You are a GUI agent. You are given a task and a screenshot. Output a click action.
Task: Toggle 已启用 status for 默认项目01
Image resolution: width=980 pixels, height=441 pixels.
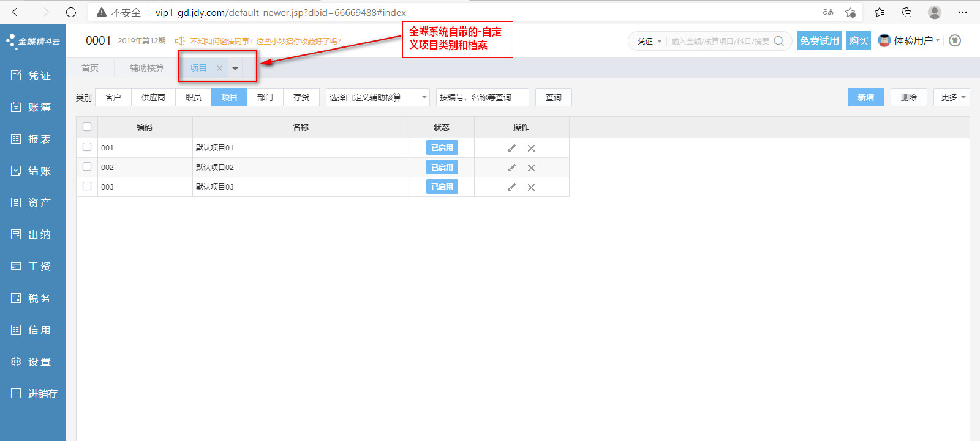442,147
